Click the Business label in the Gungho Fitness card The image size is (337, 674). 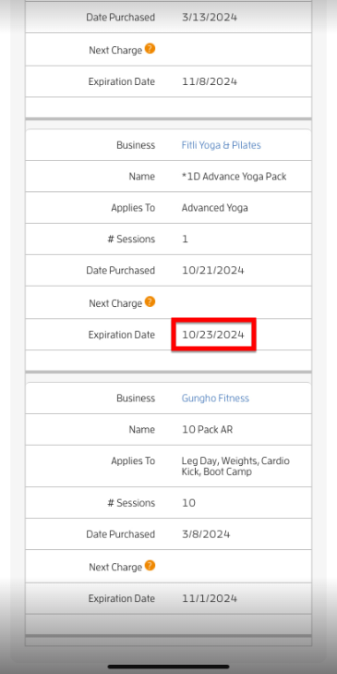(136, 398)
